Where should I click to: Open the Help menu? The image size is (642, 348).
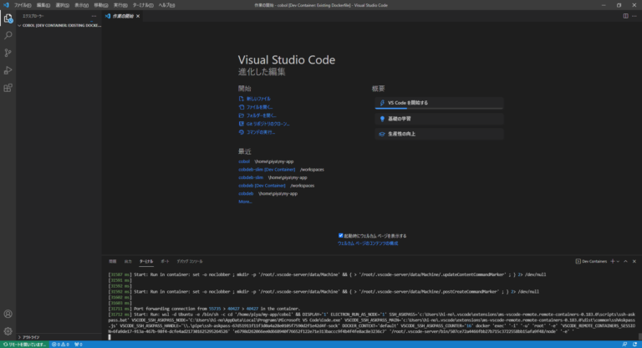[x=166, y=5]
